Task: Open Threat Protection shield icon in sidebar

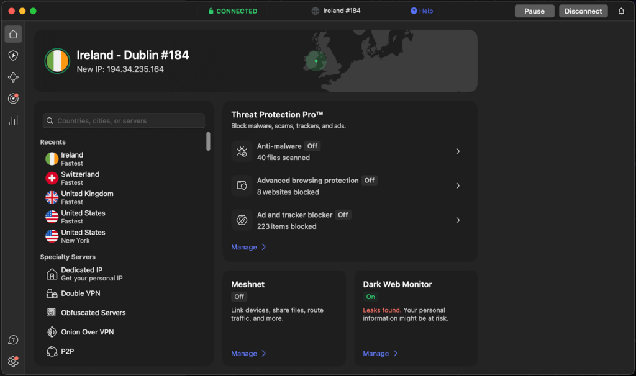Action: pos(14,55)
